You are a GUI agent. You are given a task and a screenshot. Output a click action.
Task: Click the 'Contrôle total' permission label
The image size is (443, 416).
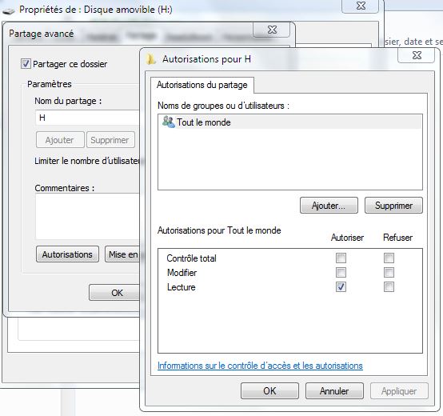192,258
